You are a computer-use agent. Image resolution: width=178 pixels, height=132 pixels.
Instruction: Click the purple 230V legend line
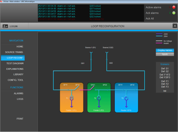(x=159, y=34)
